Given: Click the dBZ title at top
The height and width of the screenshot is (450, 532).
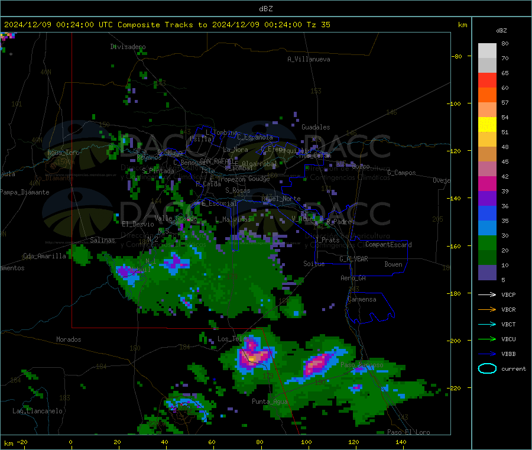Looking at the screenshot, I should [265, 9].
